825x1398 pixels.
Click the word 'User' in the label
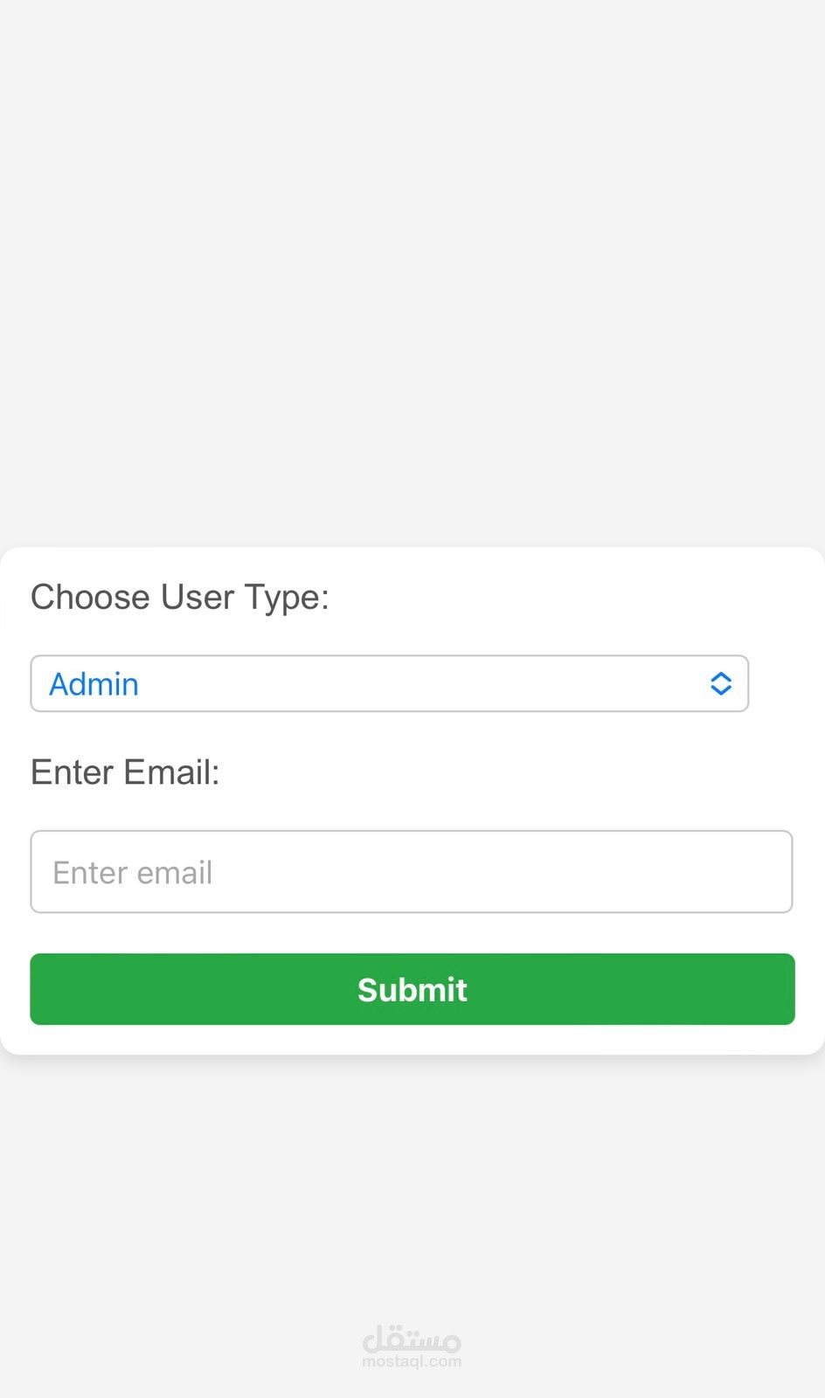[198, 598]
